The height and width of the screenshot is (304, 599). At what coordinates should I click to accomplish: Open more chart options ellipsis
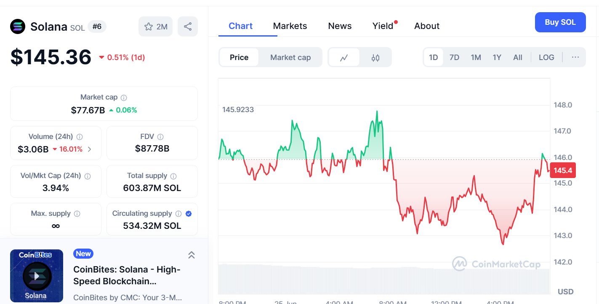pos(575,58)
